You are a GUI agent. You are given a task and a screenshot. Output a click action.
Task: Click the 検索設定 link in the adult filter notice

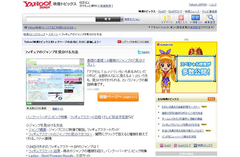195,27
